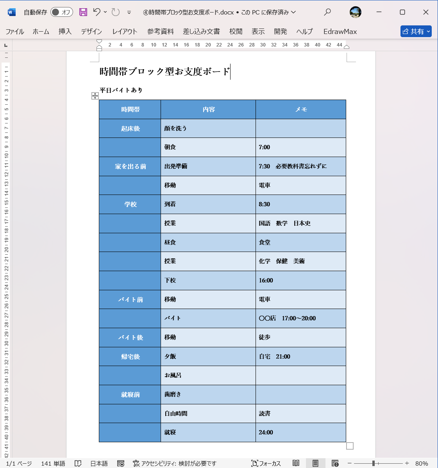Image resolution: width=438 pixels, height=468 pixels.
Task: Open the Quick Access Toolbar customize chevron
Action: (x=128, y=12)
